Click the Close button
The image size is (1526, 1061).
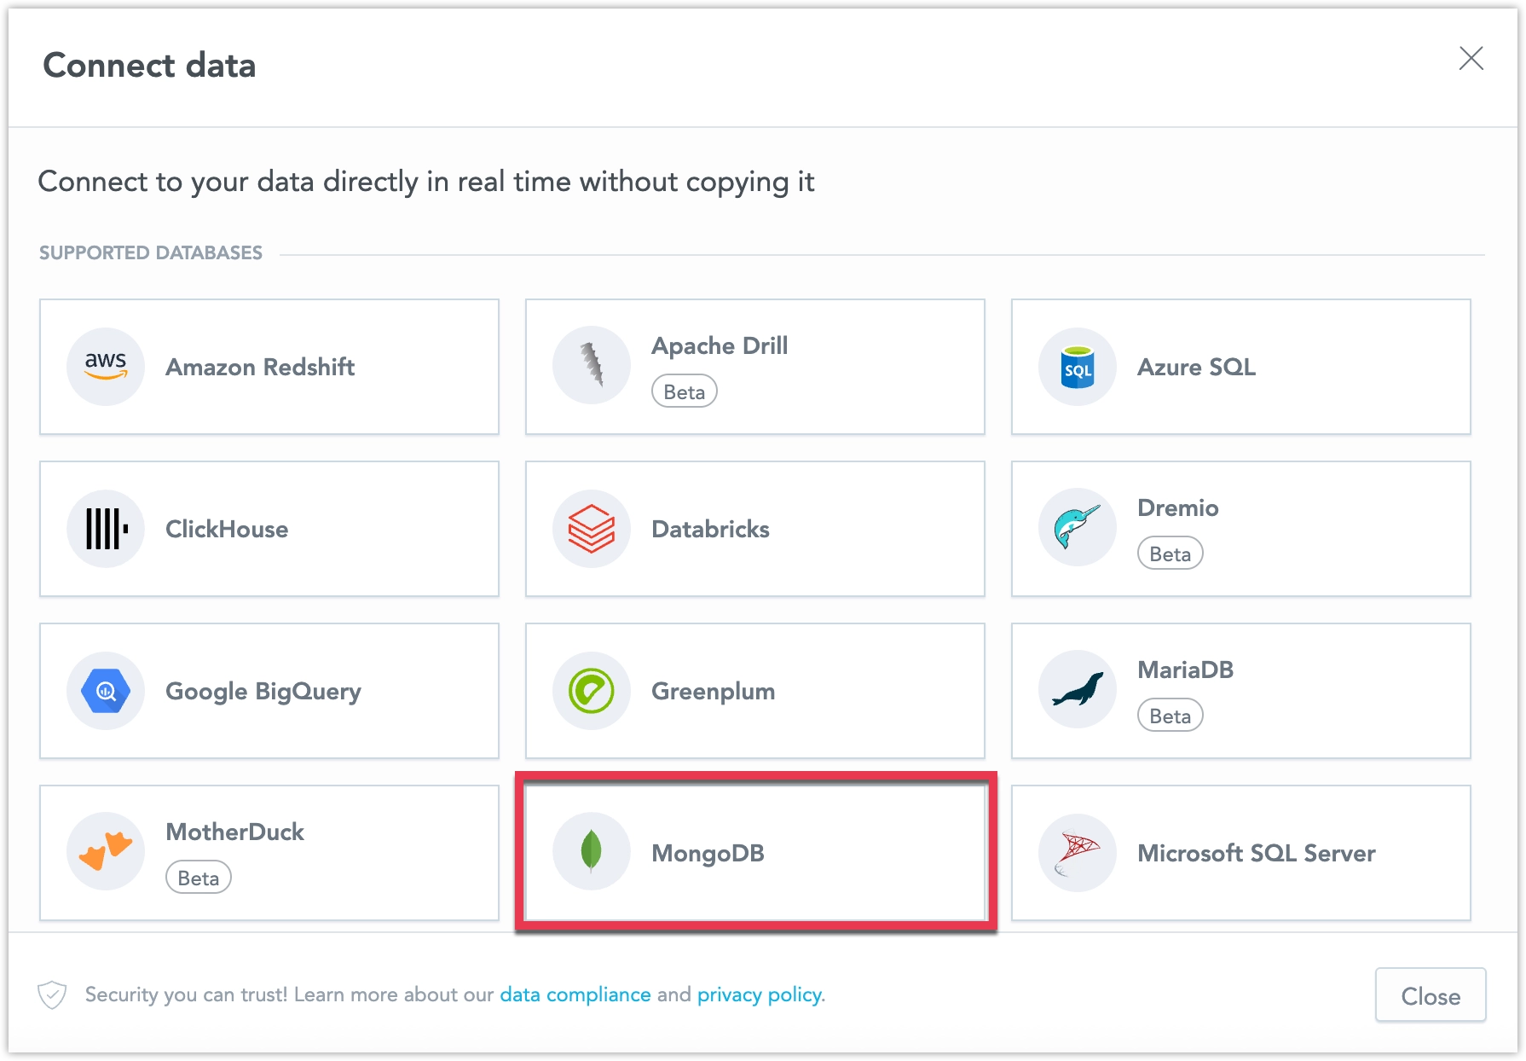1430,994
